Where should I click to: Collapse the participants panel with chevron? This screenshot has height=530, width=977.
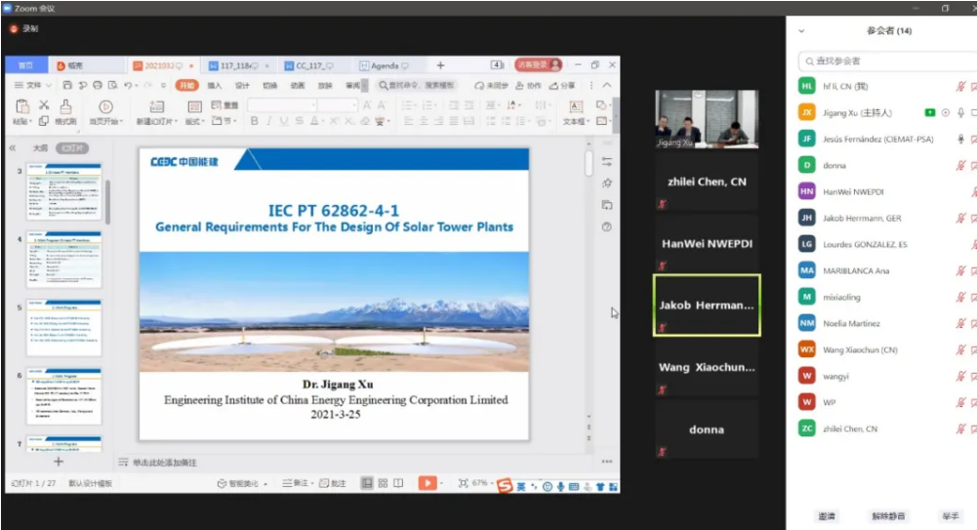point(801,31)
